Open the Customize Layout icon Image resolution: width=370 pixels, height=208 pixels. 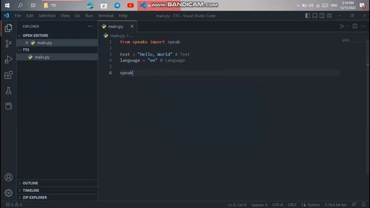click(330, 16)
